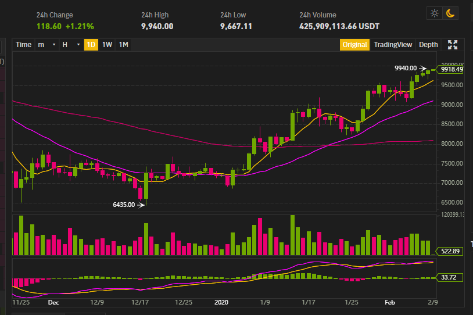Click the volume indicator value 522.89

pos(450,251)
